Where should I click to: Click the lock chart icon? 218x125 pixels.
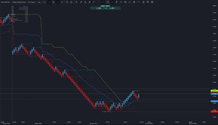click(53, 2)
